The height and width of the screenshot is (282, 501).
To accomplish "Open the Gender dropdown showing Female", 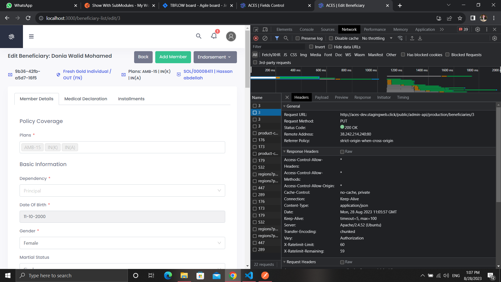I will (x=122, y=243).
